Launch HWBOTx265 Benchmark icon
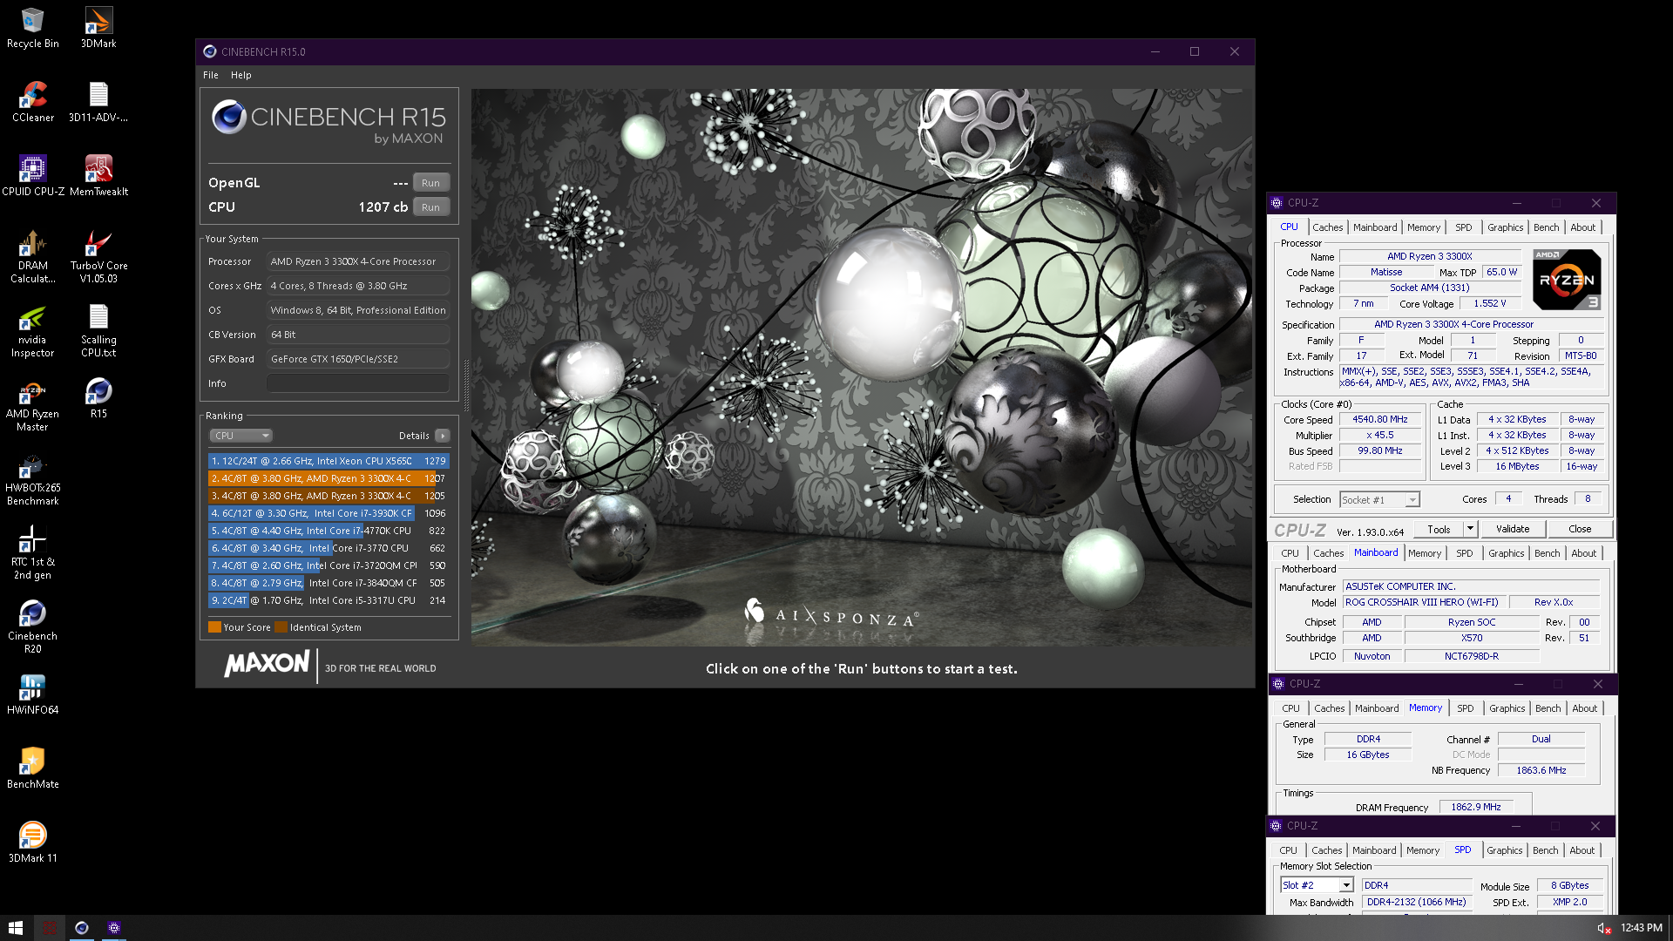1673x941 pixels. 32,478
